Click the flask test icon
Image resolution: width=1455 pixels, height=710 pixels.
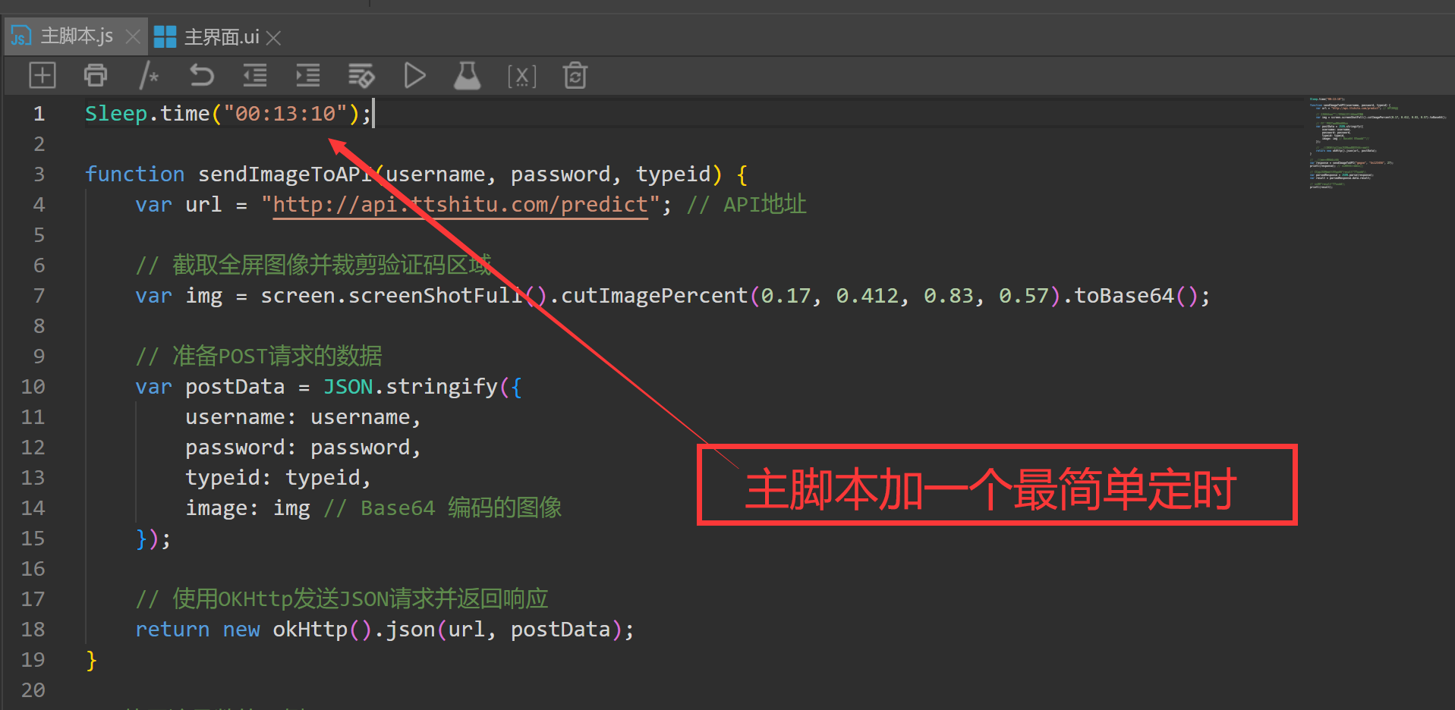point(468,75)
